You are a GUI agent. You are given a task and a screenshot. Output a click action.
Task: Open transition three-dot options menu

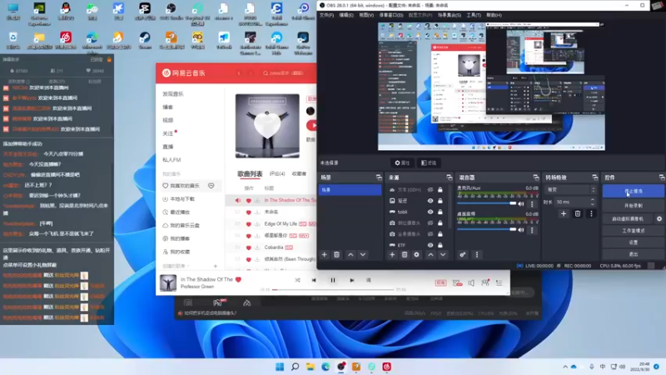pyautogui.click(x=591, y=213)
